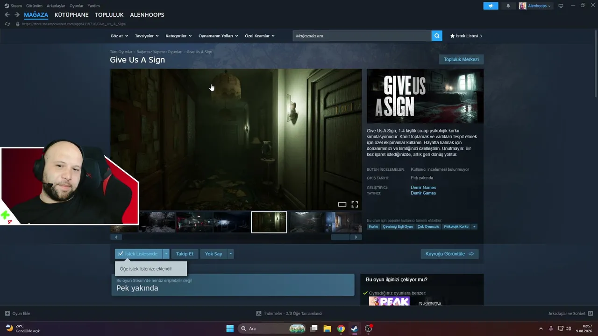The width and height of the screenshot is (598, 336).
Task: Select the Çevrimiçi Eşli Oyun tag
Action: tap(398, 227)
